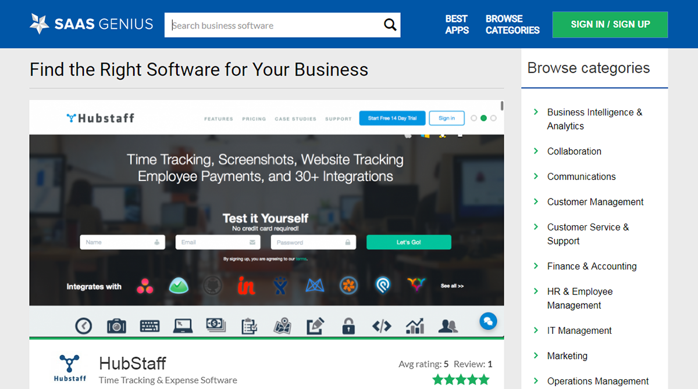Click the red InVision integration icon
Viewport: 698px width, 389px height.
pyautogui.click(x=247, y=286)
